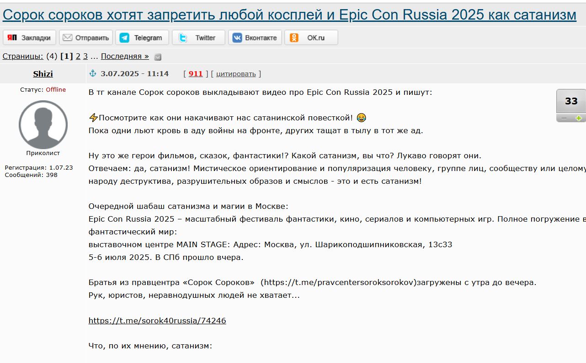Open the post number 911 link
The image size is (586, 363).
tap(196, 74)
